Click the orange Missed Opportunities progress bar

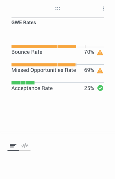click(x=43, y=65)
